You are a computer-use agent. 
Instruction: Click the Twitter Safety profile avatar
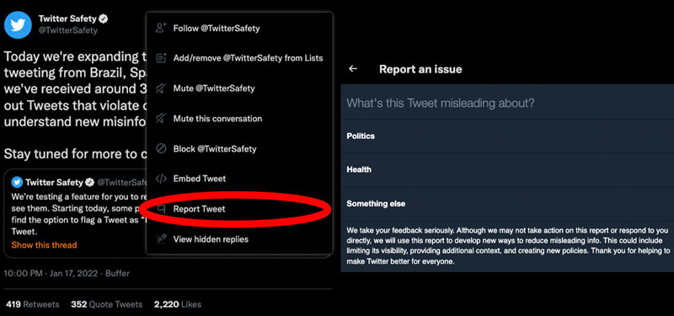tap(18, 25)
